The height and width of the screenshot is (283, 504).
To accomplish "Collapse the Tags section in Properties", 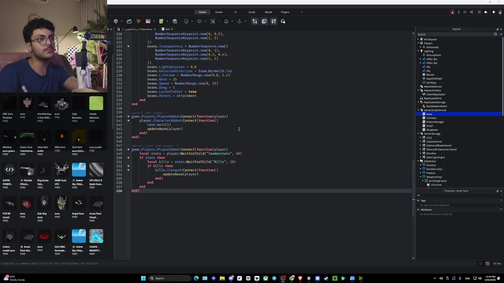I will [418, 200].
